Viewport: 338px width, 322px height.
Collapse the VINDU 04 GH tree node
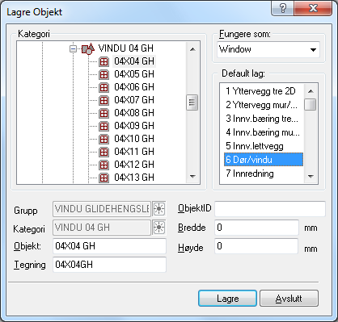(73, 49)
